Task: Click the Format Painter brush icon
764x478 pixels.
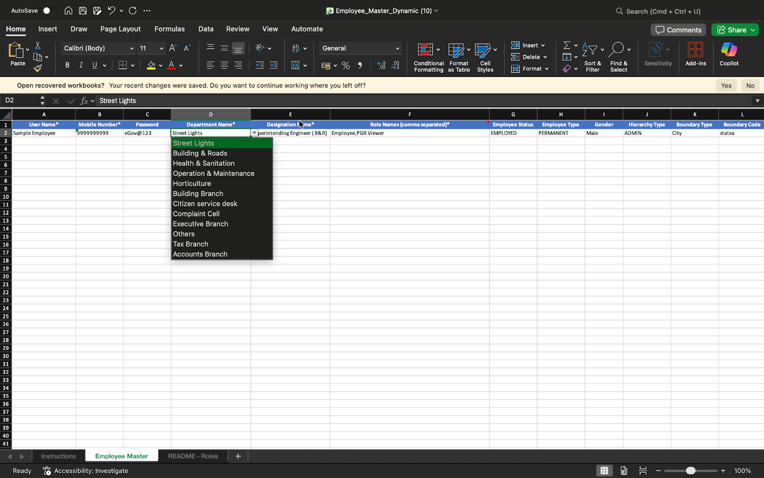Action: pyautogui.click(x=38, y=68)
